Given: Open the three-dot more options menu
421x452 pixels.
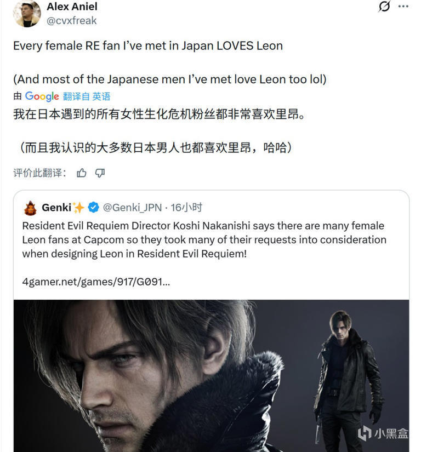Looking at the screenshot, I should (x=403, y=7).
